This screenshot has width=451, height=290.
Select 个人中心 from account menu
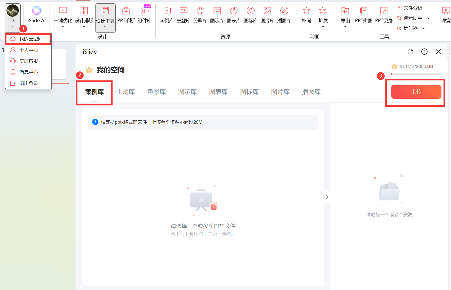tap(28, 50)
